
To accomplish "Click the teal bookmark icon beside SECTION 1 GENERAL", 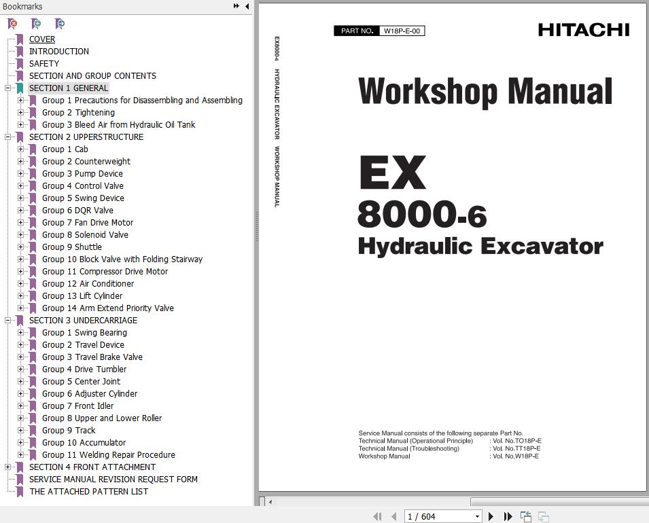I will [x=20, y=88].
